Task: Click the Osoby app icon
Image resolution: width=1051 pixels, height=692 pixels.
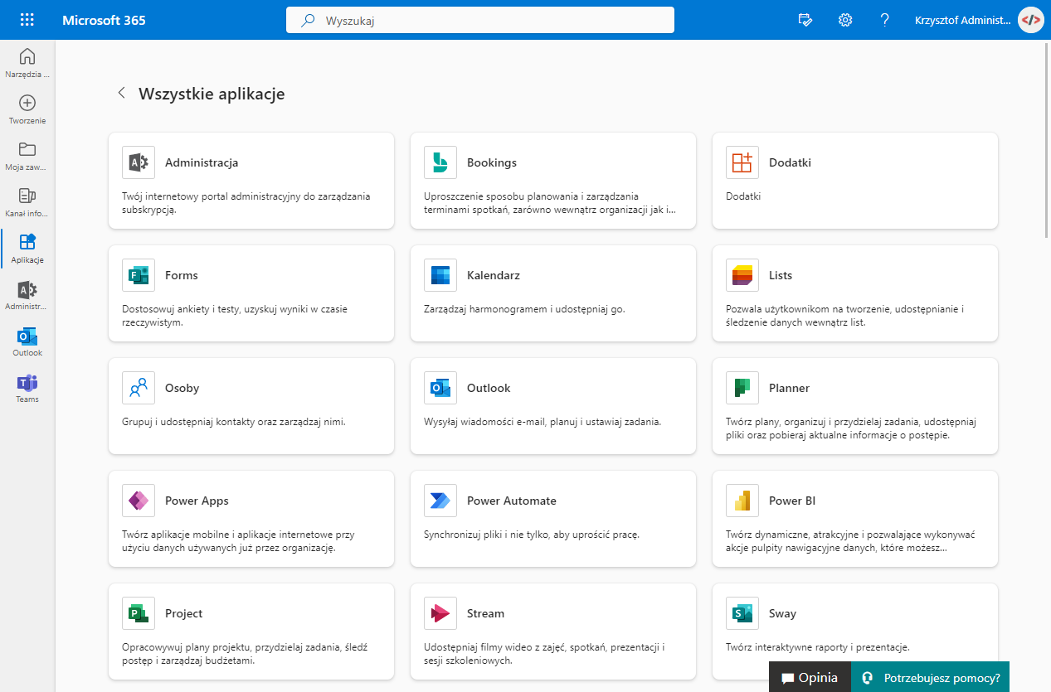Action: pyautogui.click(x=139, y=388)
